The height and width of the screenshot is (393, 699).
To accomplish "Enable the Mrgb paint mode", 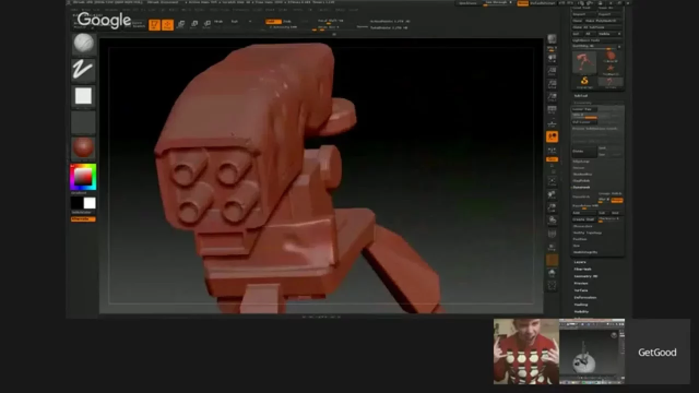I will (218, 21).
